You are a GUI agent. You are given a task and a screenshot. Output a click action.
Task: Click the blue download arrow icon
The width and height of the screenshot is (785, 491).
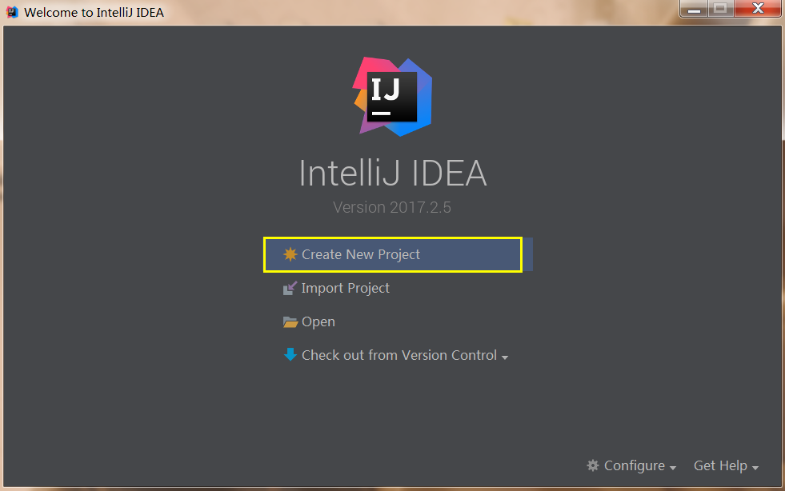tap(290, 354)
